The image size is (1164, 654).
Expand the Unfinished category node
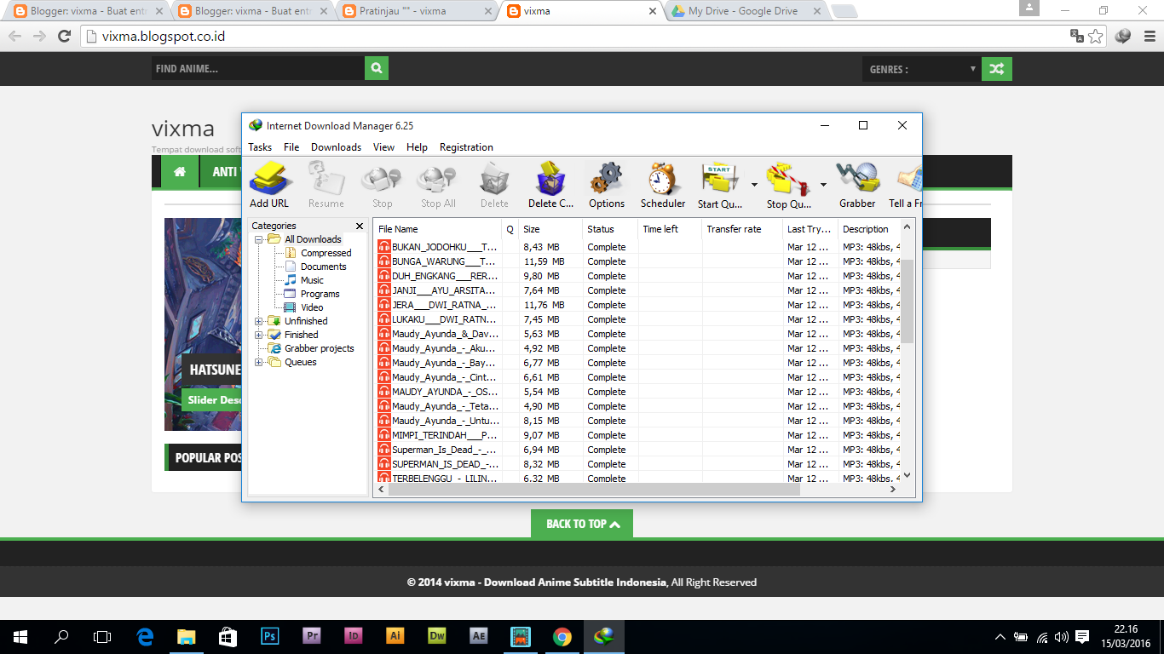point(259,321)
